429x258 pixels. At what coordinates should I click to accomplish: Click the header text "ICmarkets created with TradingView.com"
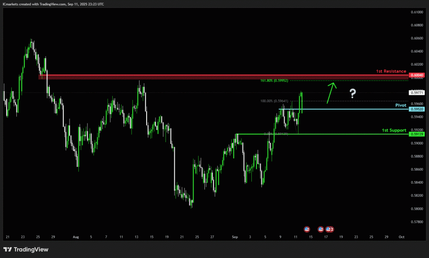pyautogui.click(x=34, y=4)
